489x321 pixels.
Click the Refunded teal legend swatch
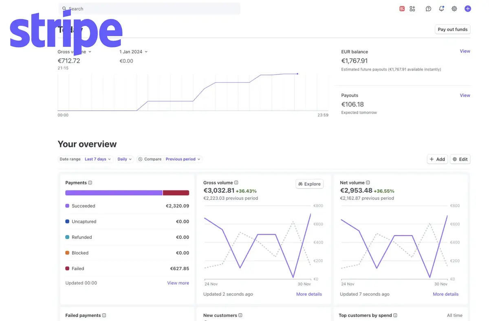pos(67,237)
